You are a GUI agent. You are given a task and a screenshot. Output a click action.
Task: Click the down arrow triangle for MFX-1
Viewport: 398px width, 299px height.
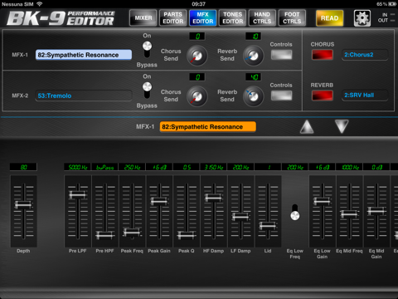point(342,126)
